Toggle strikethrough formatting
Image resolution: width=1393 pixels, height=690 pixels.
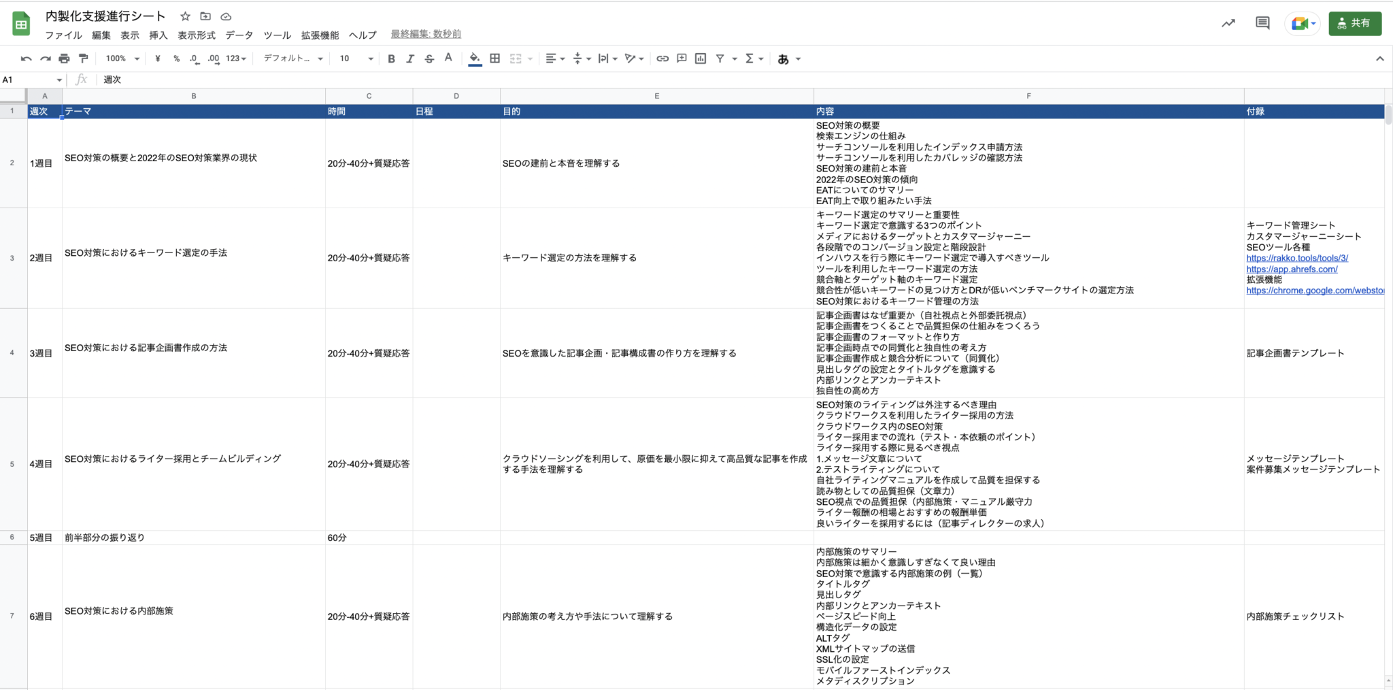429,59
